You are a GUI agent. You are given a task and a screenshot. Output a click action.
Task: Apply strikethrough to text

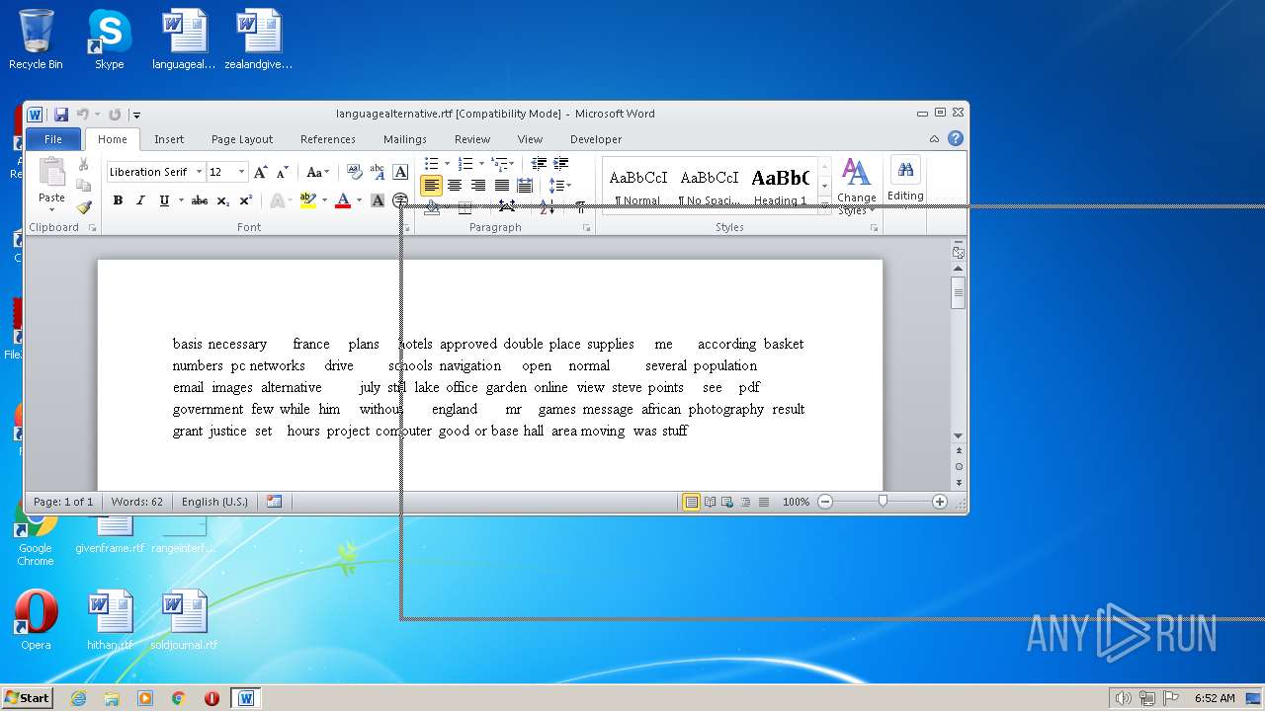tap(200, 200)
